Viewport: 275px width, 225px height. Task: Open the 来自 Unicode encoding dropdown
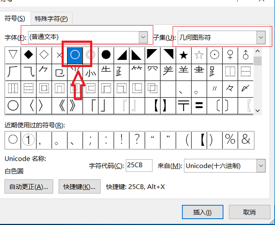click(x=261, y=166)
